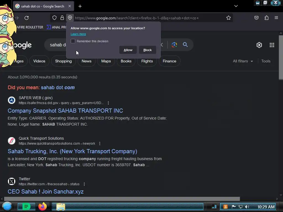Screen dimensions: 283x212
Task: Click the SAFER WEB site favicon
Action: tap(12, 100)
